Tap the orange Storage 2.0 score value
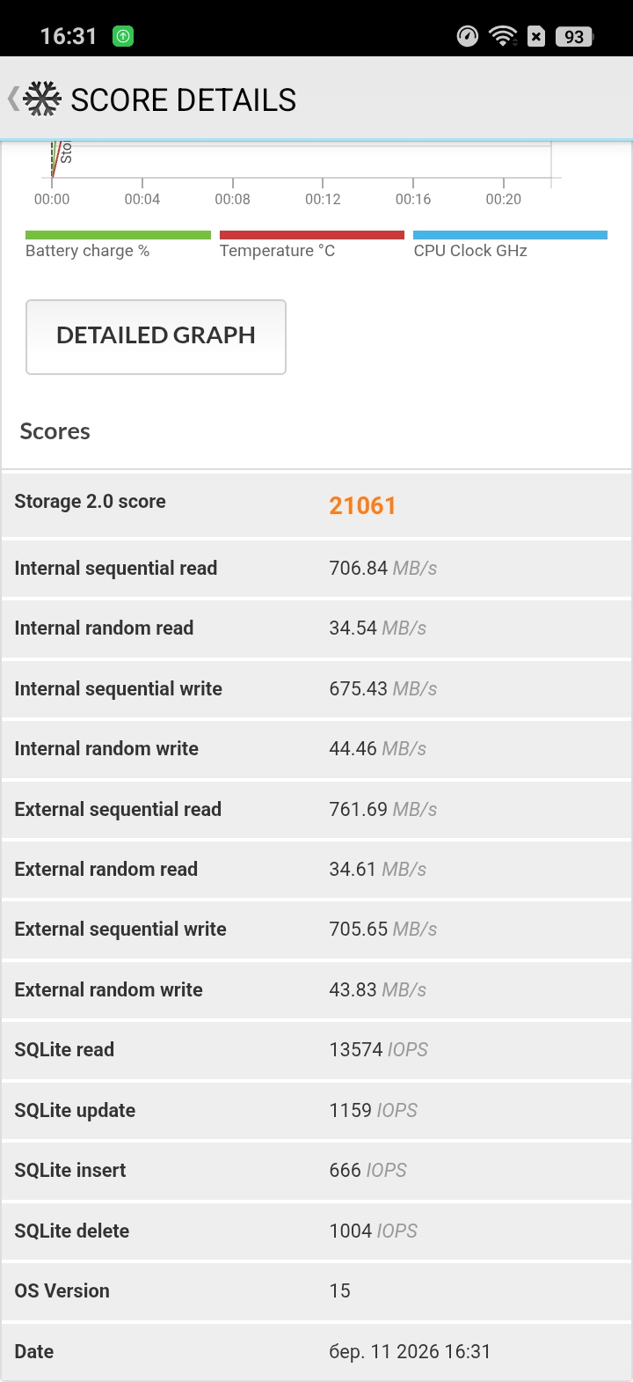633x1382 pixels. tap(362, 505)
